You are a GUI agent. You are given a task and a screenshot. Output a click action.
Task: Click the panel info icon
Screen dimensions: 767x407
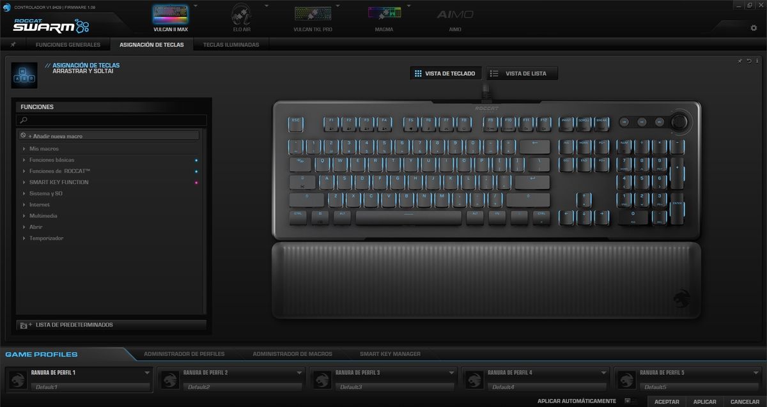(x=756, y=61)
